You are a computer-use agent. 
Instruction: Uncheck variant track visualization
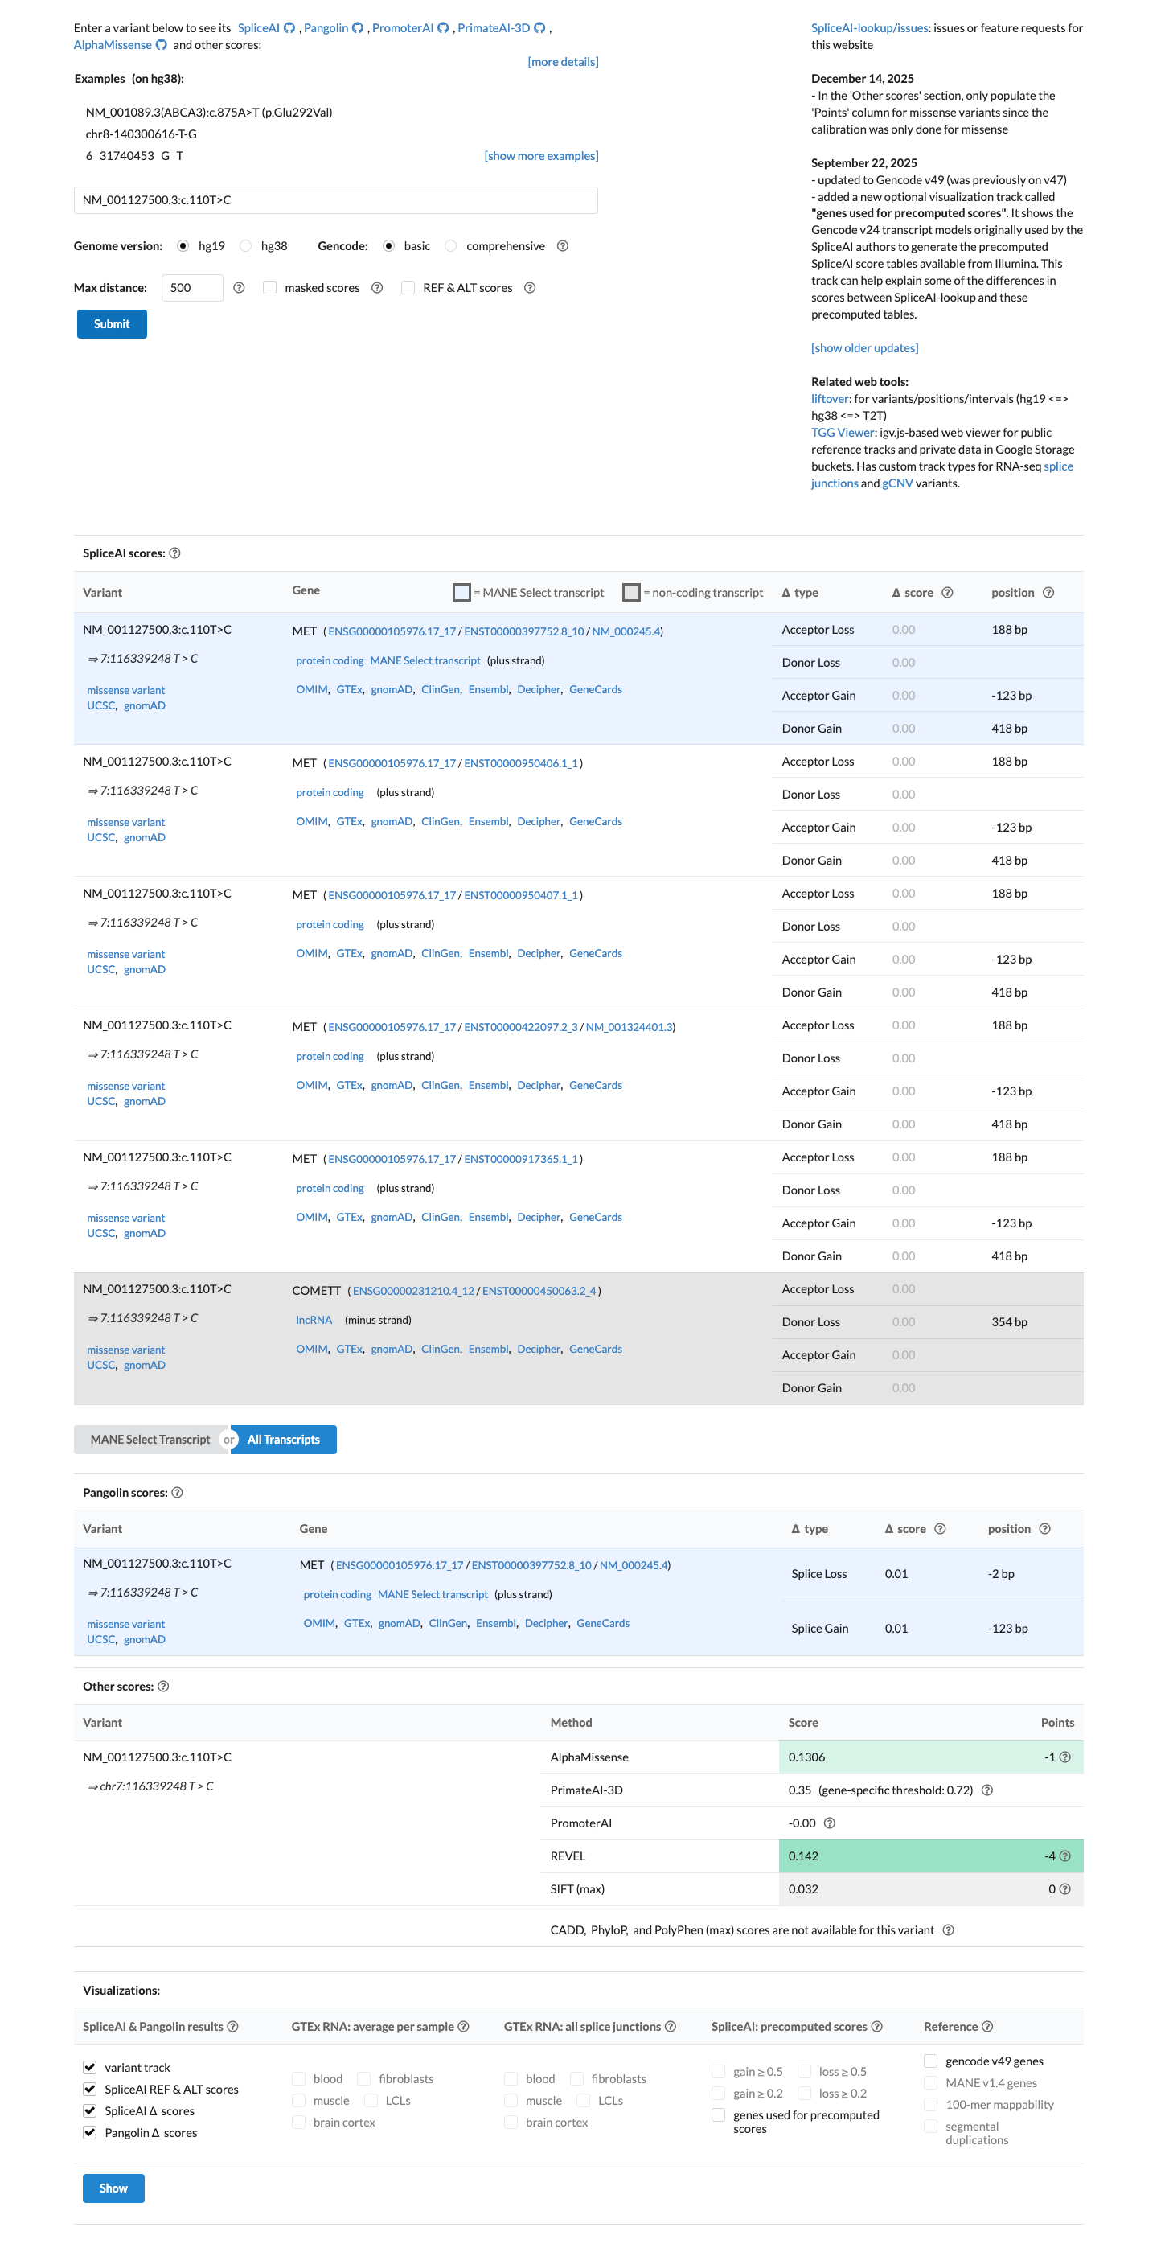(x=90, y=2067)
